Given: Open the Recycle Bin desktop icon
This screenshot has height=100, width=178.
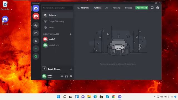Looking at the screenshot, I should [5, 6].
